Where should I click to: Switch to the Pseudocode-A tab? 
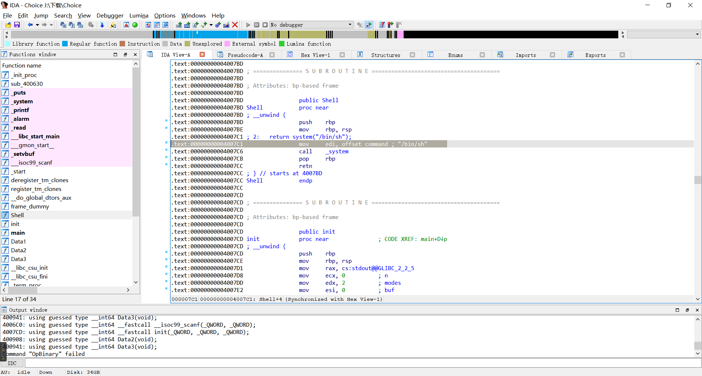point(245,55)
